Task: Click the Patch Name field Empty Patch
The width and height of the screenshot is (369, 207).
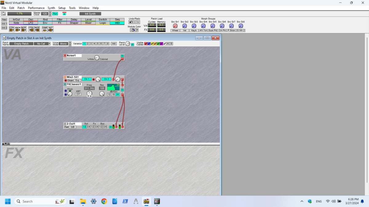Action: 22,44
